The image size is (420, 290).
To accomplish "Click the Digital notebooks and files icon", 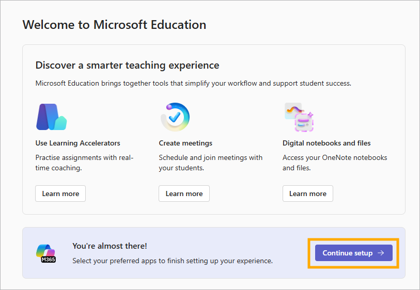I will click(x=299, y=117).
